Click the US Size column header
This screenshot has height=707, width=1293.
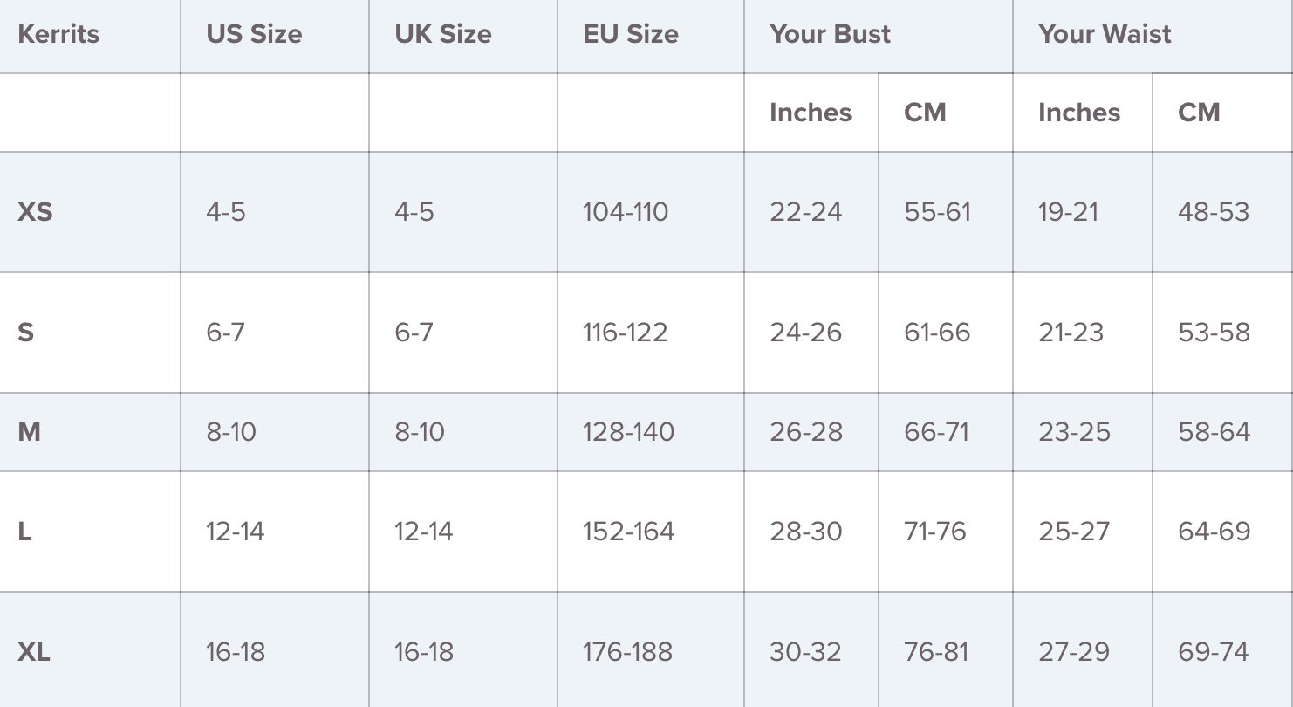point(254,35)
